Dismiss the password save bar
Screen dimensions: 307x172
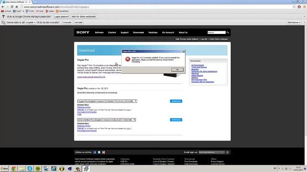(305, 17)
